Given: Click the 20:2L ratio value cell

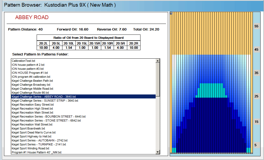Looking at the screenshot, I should click(x=43, y=48).
